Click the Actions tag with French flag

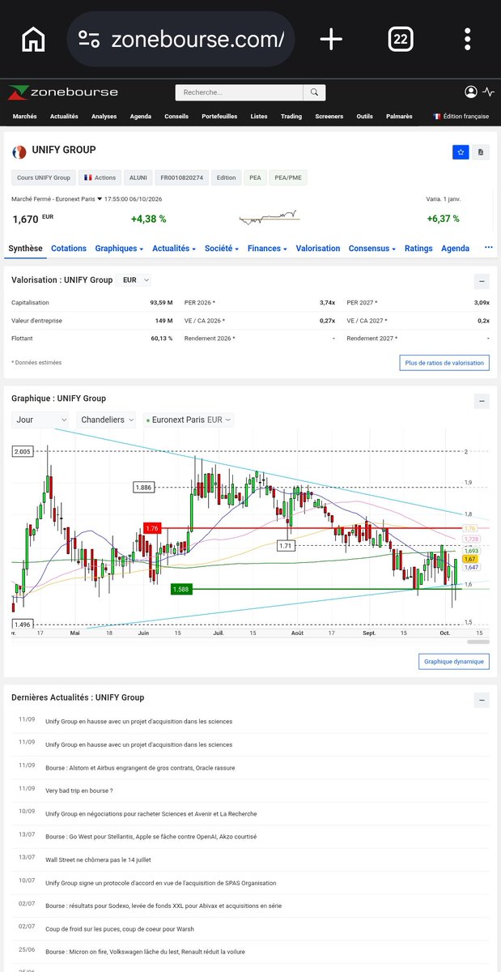click(100, 177)
